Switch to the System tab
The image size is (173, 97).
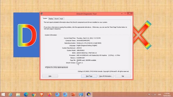click(45, 19)
